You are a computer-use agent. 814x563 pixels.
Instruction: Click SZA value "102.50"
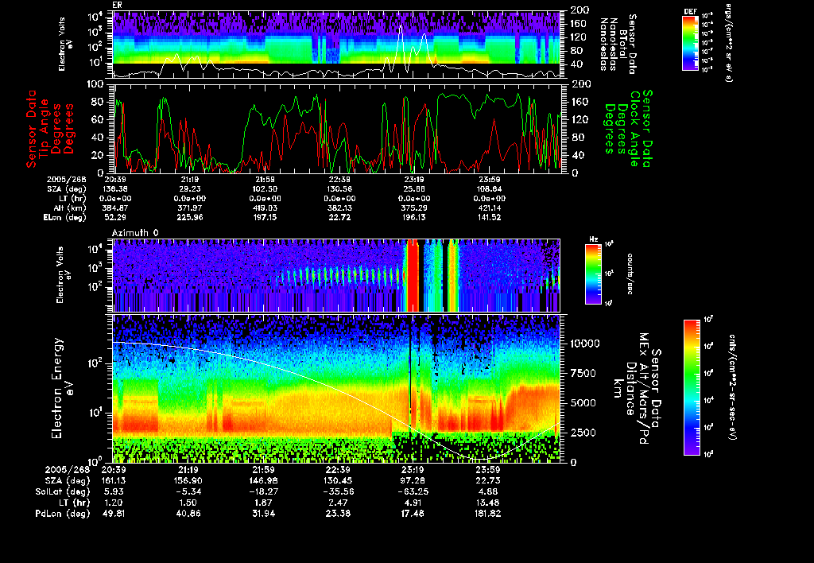coord(265,189)
